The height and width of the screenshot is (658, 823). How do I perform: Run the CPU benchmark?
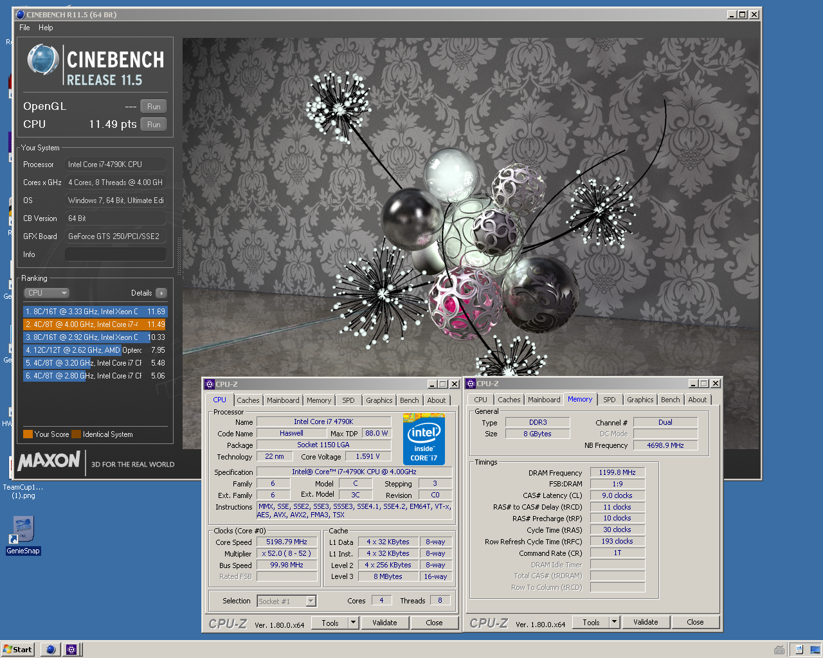coord(154,125)
